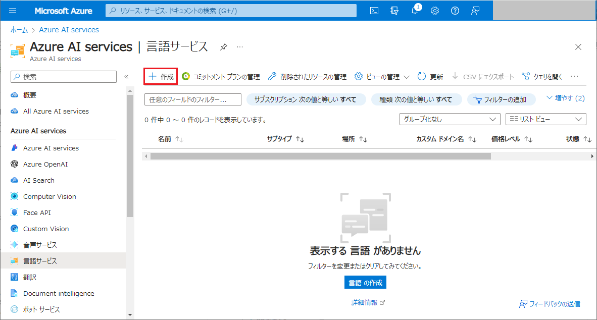Viewport: 597px width, 320px height.
Task: Click フィードバックの送信
Action: tap(550, 304)
